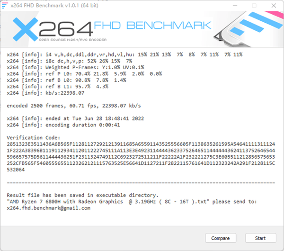Click the striped chip graphic in banner
284x251 pixels.
(x=248, y=28)
